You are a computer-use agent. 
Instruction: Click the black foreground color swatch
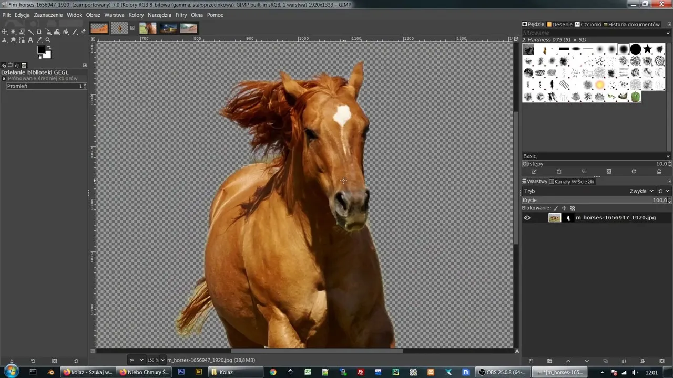41,49
